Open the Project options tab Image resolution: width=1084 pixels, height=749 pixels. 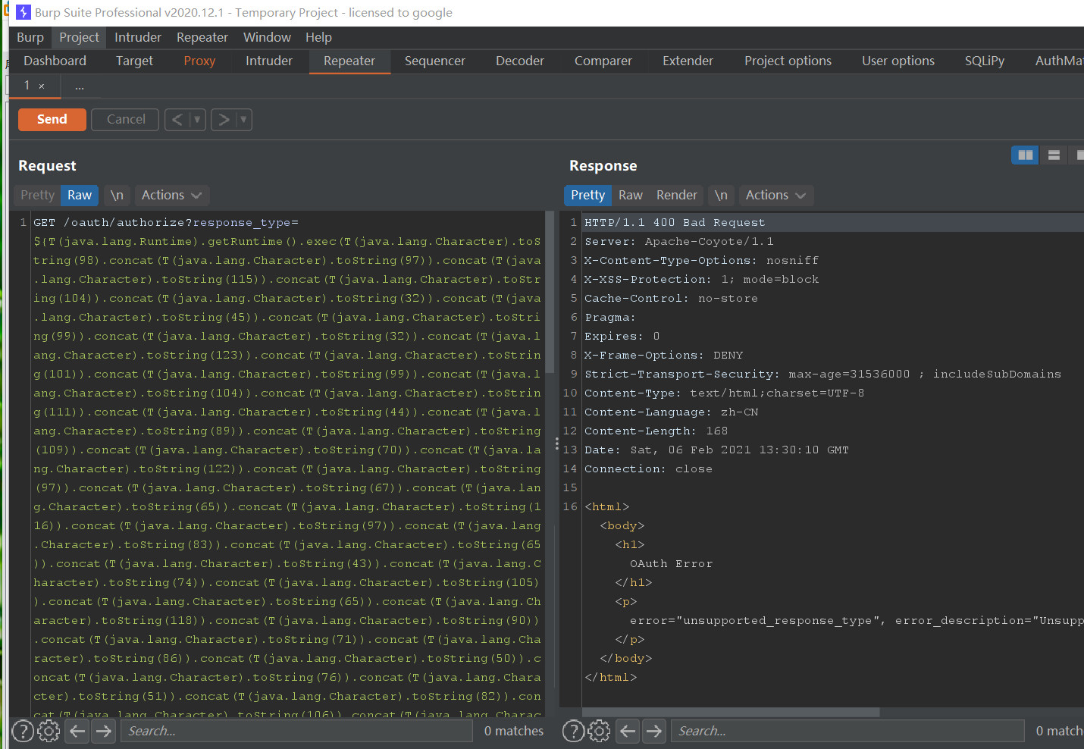(x=788, y=61)
